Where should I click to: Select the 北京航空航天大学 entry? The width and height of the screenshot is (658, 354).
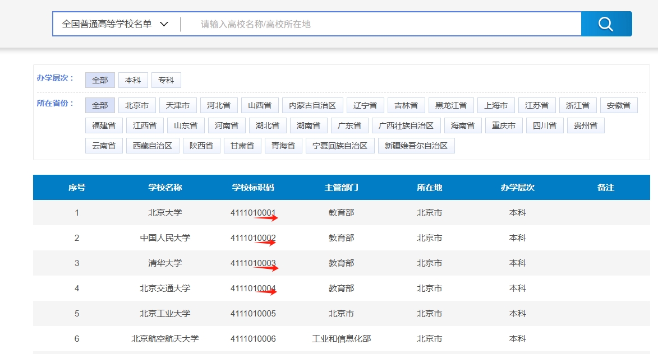click(165, 339)
